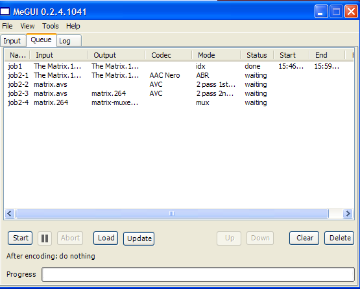Click the left scroll arrow of job list
This screenshot has width=360, height=289.
[10, 214]
